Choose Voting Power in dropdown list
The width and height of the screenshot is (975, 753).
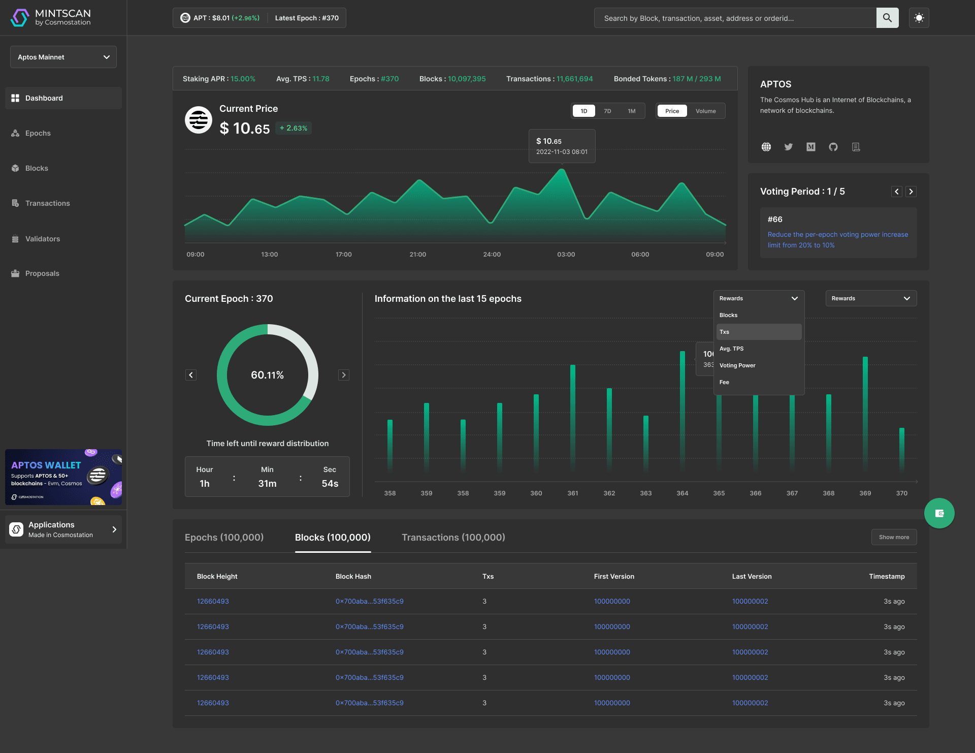759,365
